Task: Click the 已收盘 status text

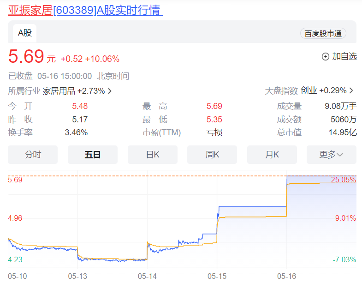Action: 20,76
